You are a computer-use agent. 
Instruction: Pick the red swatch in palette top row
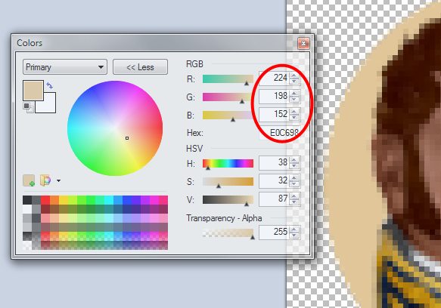(x=45, y=200)
